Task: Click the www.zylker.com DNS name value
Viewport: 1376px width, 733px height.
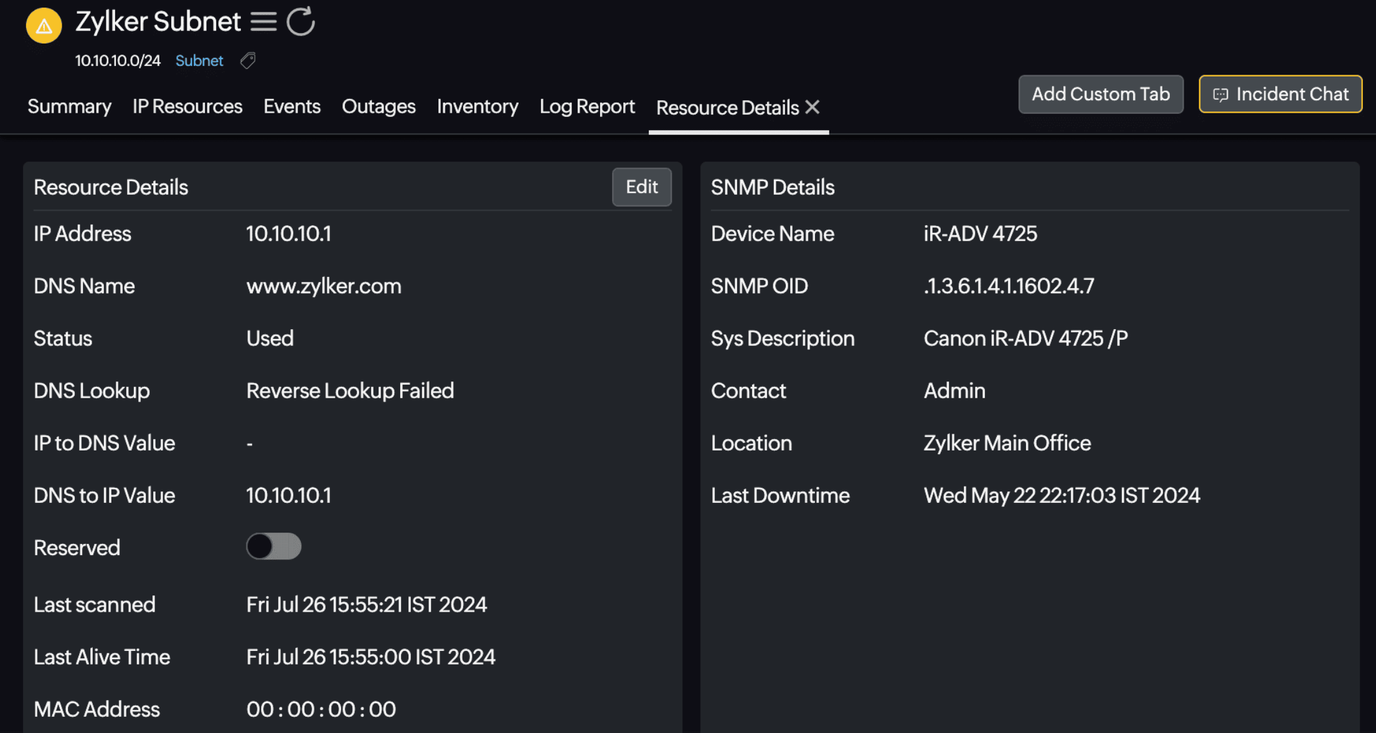Action: [323, 286]
